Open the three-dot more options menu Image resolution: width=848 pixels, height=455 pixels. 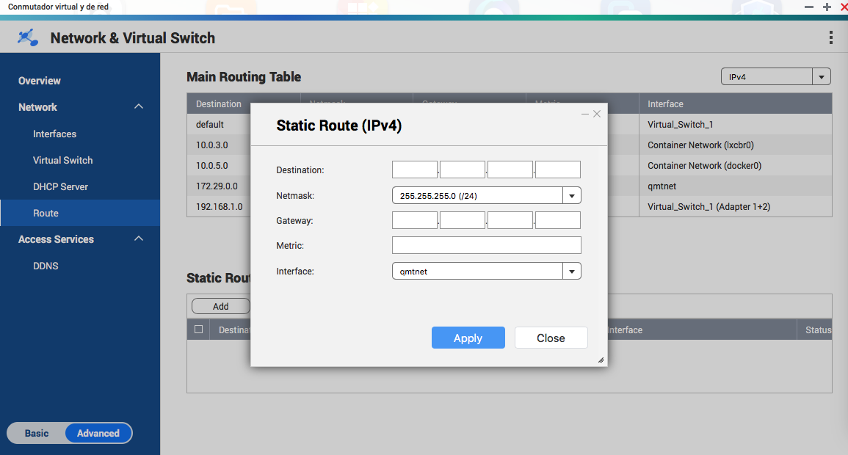pyautogui.click(x=830, y=37)
